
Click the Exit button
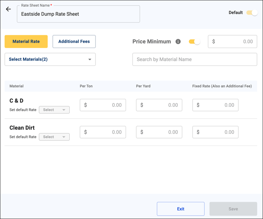tap(181, 209)
